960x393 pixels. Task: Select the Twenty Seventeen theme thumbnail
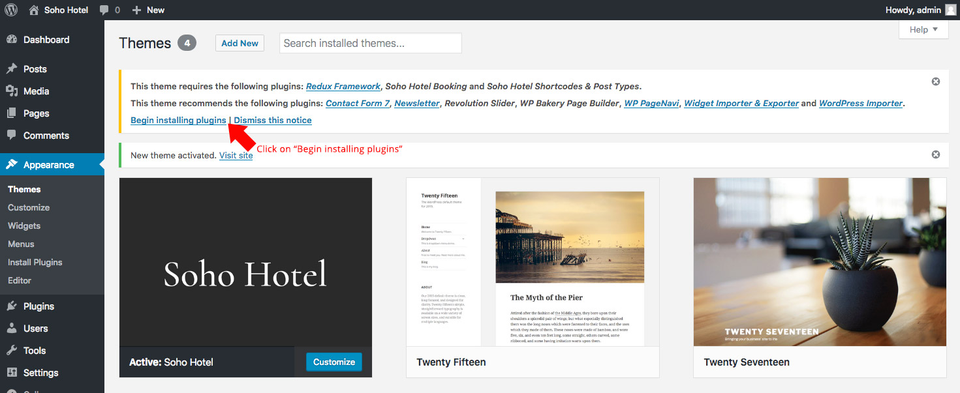(819, 262)
